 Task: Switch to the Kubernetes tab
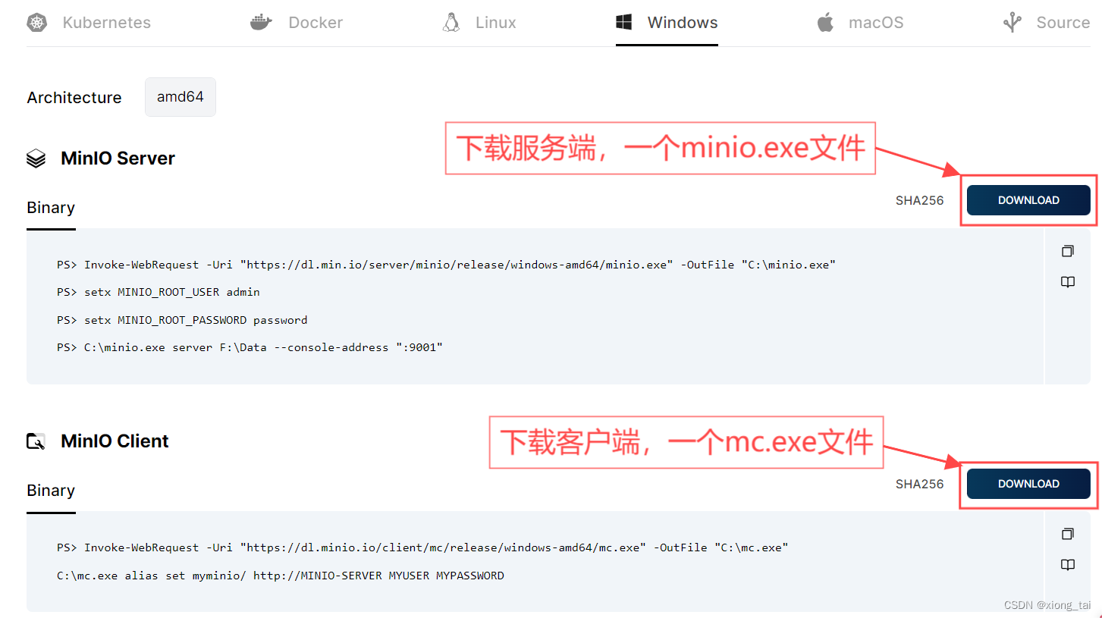point(89,23)
